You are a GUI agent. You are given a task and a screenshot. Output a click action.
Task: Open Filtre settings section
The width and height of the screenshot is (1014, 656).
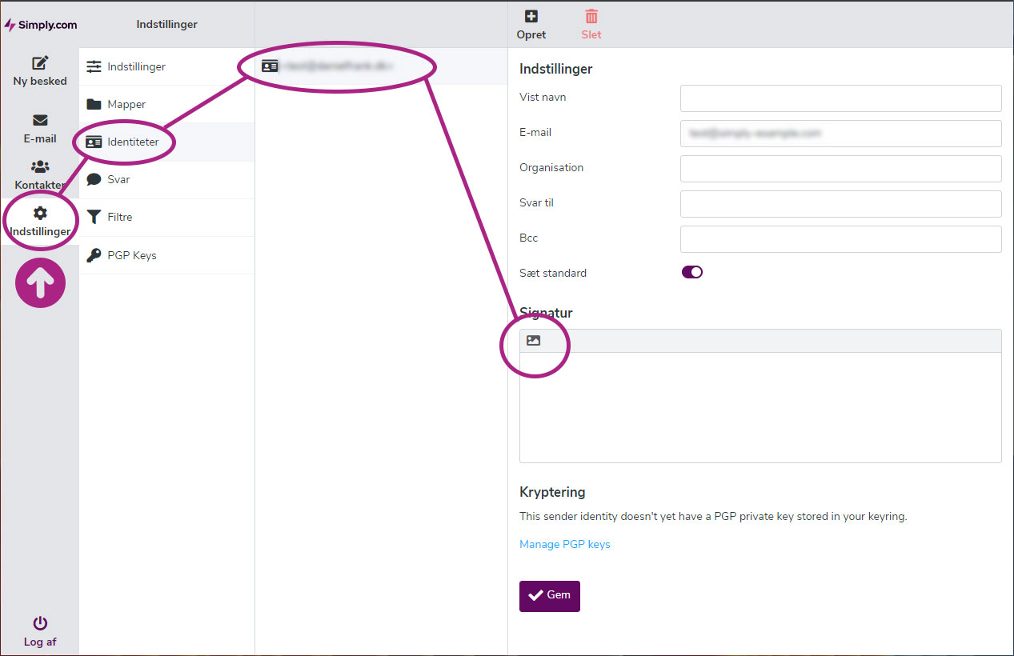coord(120,217)
